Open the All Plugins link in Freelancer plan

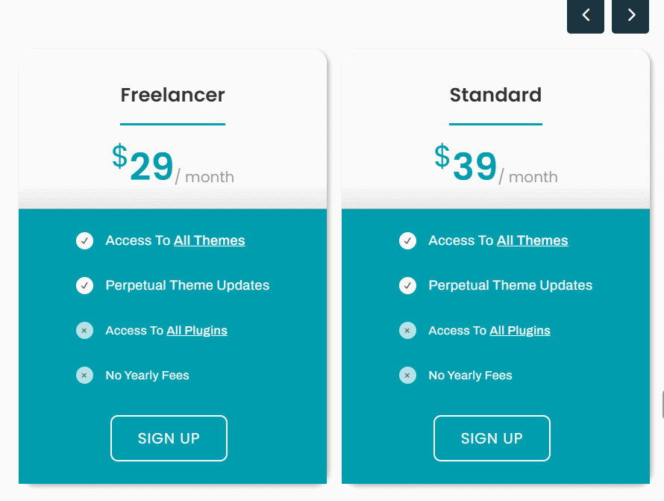click(x=197, y=331)
